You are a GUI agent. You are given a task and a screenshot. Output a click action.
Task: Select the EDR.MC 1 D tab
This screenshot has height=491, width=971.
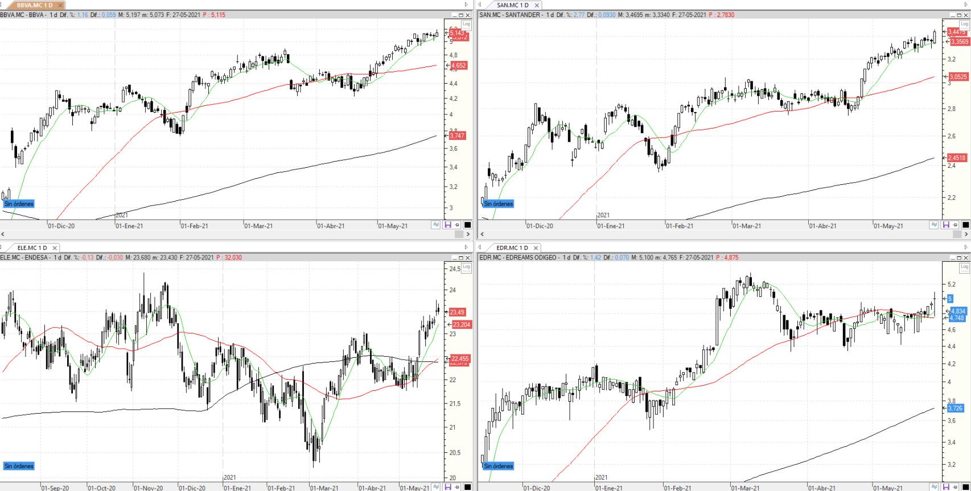[512, 248]
